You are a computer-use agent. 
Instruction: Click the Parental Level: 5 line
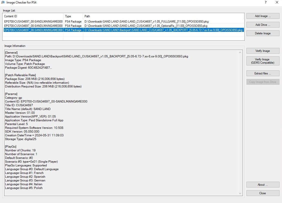pos(16,124)
